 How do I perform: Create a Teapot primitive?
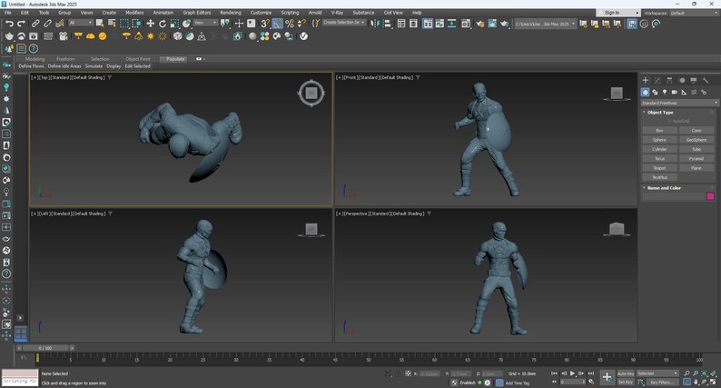click(x=659, y=168)
